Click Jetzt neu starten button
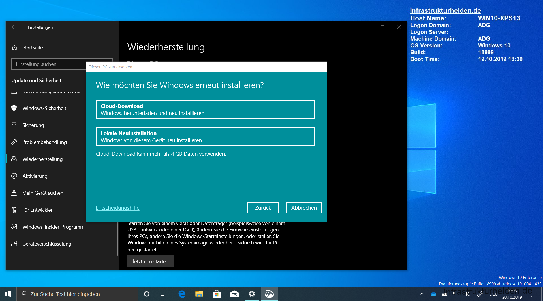 click(x=150, y=261)
